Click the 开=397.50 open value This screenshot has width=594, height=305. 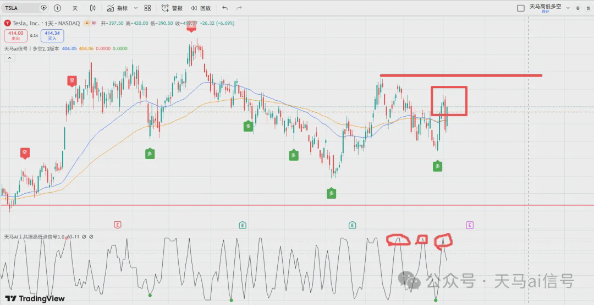pos(112,23)
